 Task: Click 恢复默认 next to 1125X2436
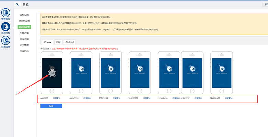click(176, 98)
